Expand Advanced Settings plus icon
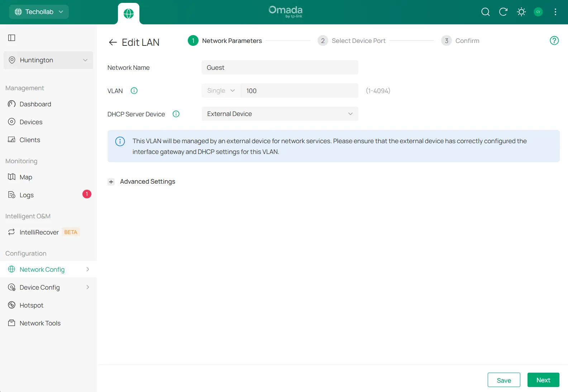 (111, 182)
